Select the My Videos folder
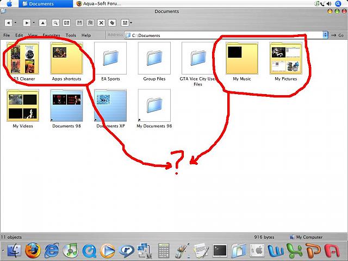The width and height of the screenshot is (348, 261). (x=23, y=109)
